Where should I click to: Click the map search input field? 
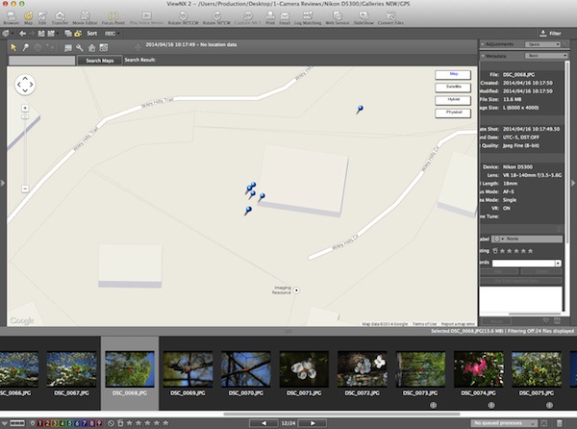[42, 61]
